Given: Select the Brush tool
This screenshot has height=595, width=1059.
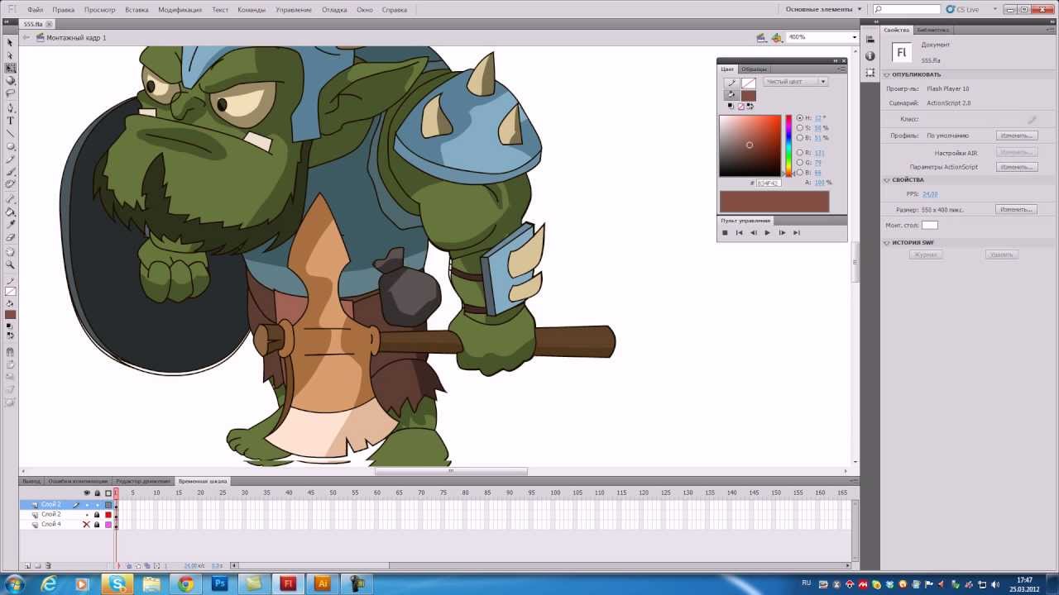Looking at the screenshot, I should pos(10,172).
